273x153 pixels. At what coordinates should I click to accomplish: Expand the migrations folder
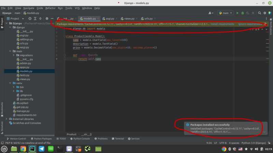[x=14, y=55]
